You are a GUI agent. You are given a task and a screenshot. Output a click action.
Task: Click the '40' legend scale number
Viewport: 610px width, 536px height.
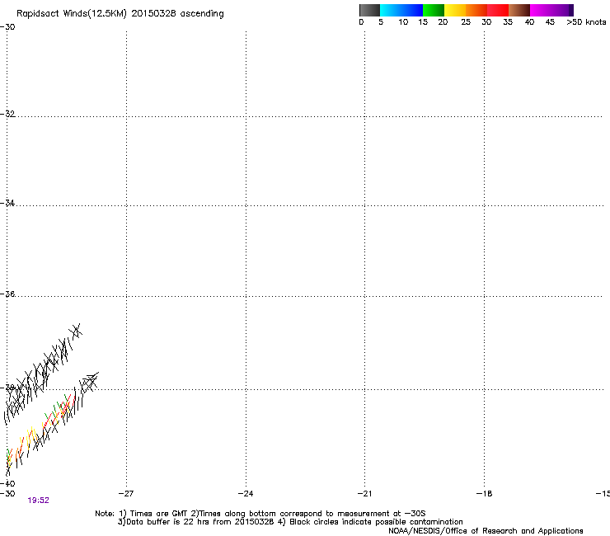click(x=529, y=22)
